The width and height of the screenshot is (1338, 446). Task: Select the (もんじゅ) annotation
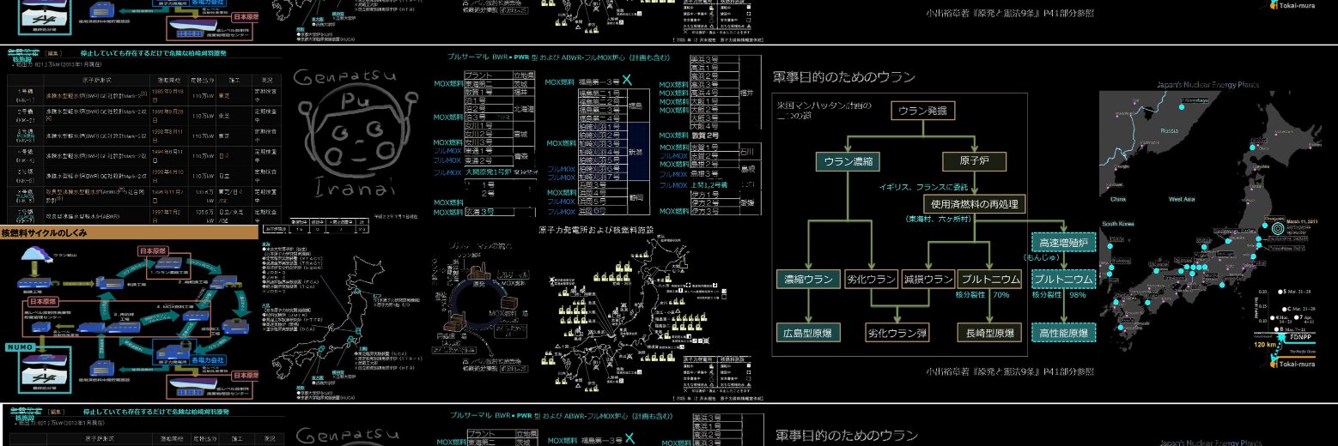point(1043,257)
